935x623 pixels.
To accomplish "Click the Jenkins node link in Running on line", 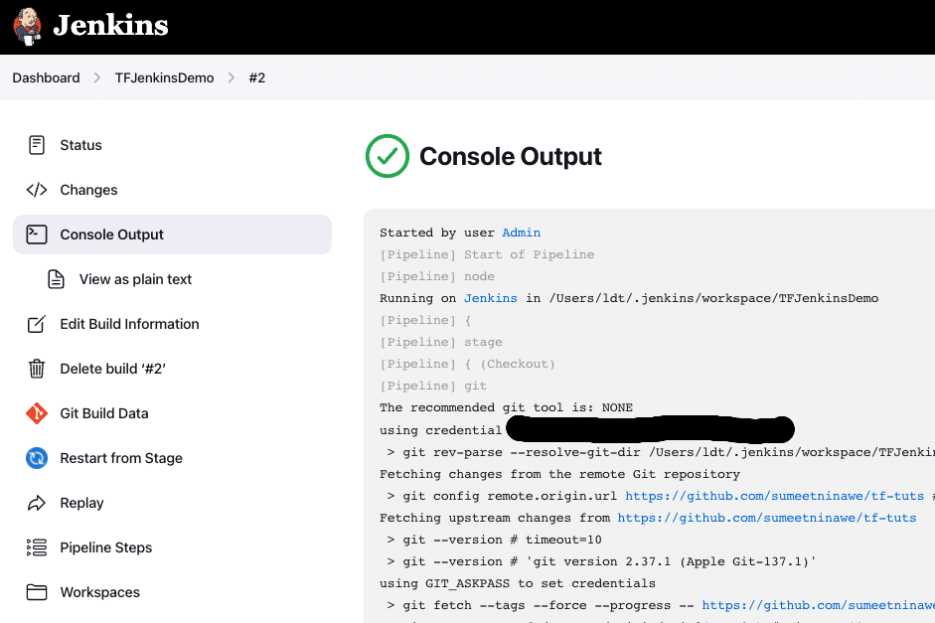I will pyautogui.click(x=491, y=298).
